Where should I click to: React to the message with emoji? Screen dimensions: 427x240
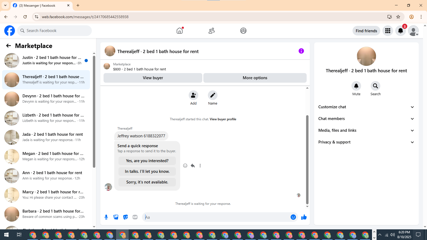(x=185, y=166)
